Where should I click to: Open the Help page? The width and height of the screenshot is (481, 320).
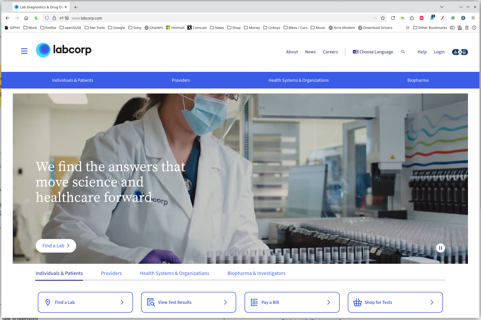(x=422, y=52)
